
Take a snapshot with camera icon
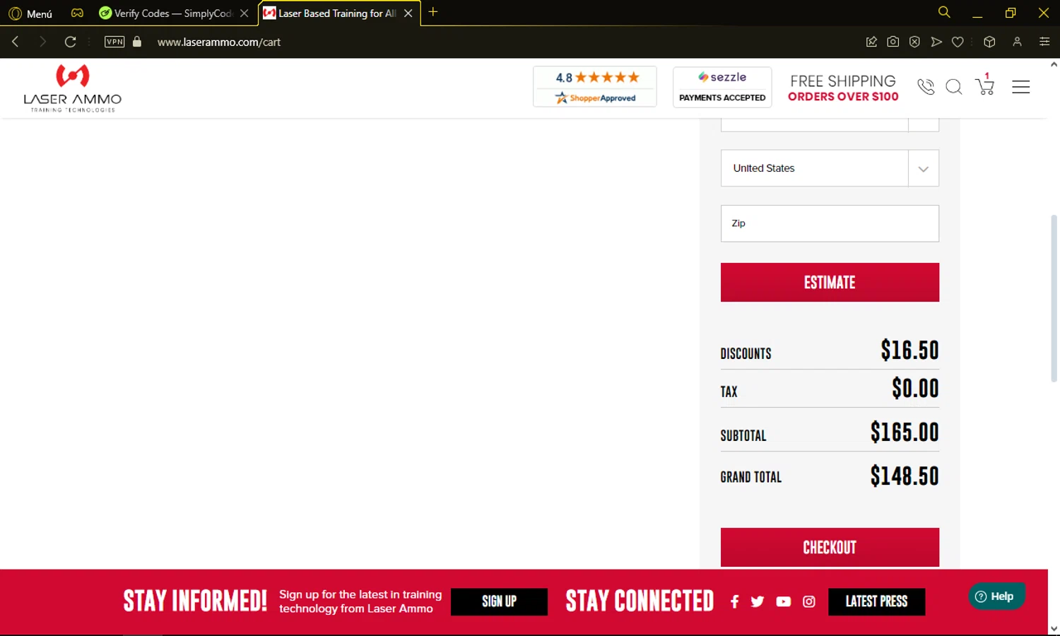pos(893,42)
